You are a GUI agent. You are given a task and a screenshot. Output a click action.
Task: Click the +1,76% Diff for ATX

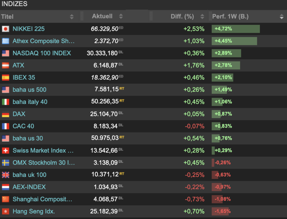[194, 65]
